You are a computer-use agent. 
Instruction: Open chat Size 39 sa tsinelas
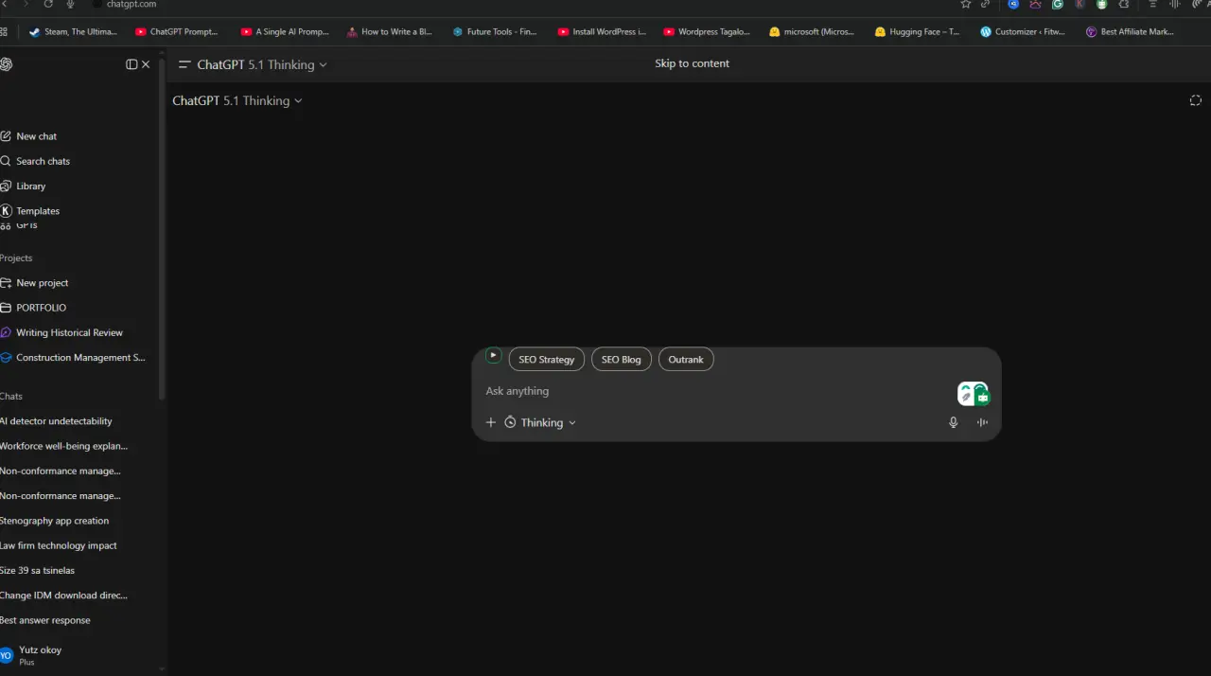(x=37, y=571)
